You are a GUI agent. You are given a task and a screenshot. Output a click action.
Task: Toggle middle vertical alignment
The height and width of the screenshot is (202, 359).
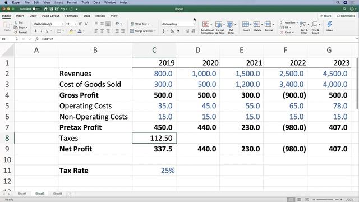point(102,24)
